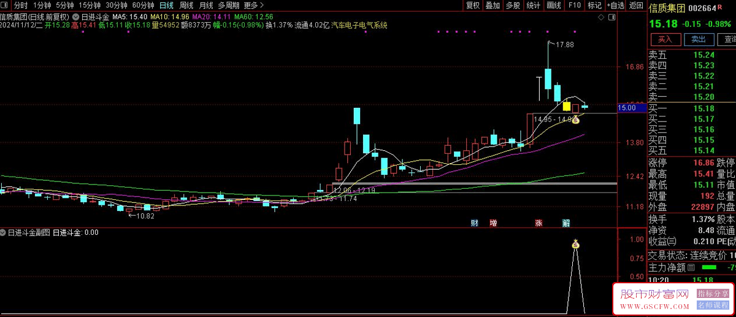736x317 pixels.
Task: Click the 复权 toolbar button
Action: pos(473,6)
